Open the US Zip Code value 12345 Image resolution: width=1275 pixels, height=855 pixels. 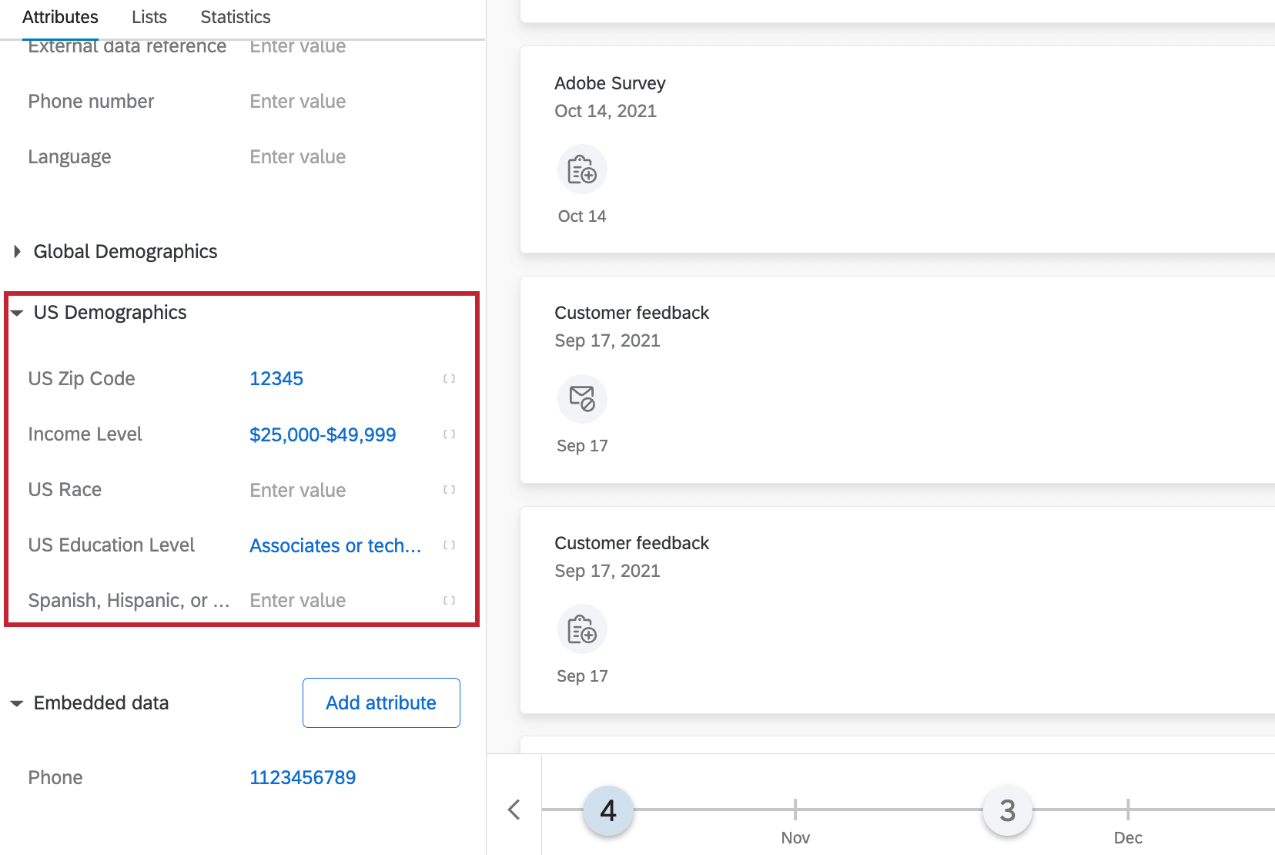click(x=276, y=378)
